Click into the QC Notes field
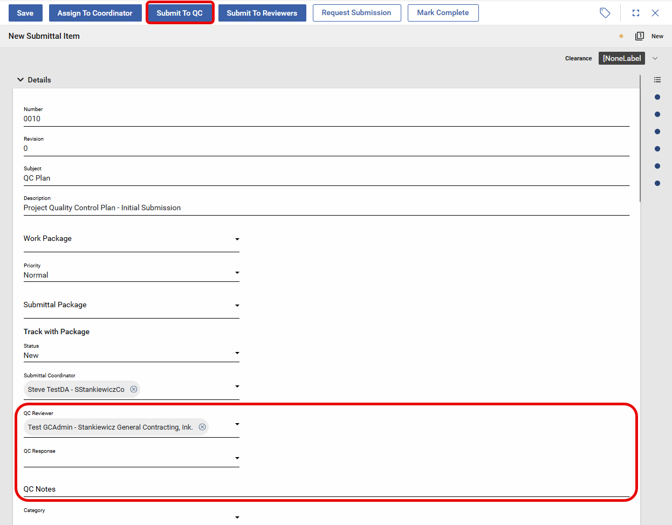The image size is (672, 525). click(x=324, y=489)
